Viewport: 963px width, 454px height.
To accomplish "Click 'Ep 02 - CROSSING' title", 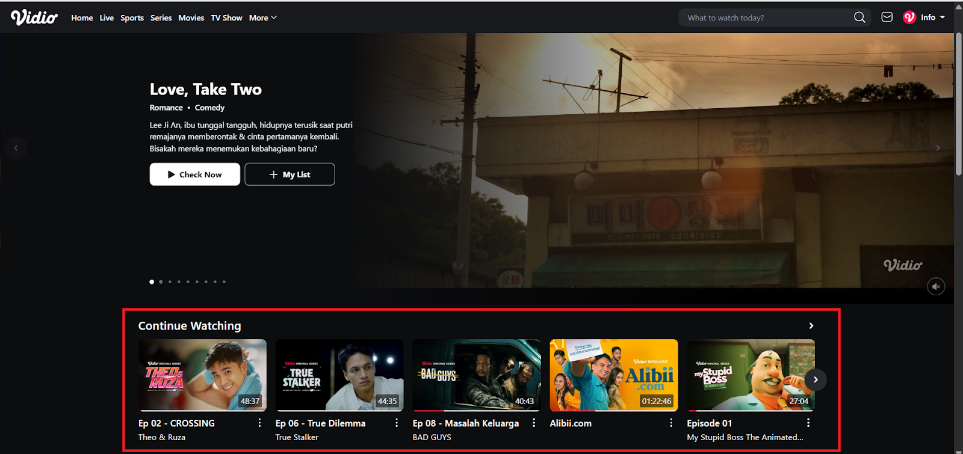I will [x=176, y=423].
